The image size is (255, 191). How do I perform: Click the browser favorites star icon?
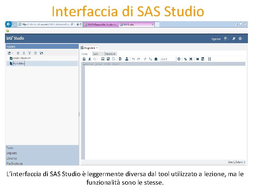241,24
